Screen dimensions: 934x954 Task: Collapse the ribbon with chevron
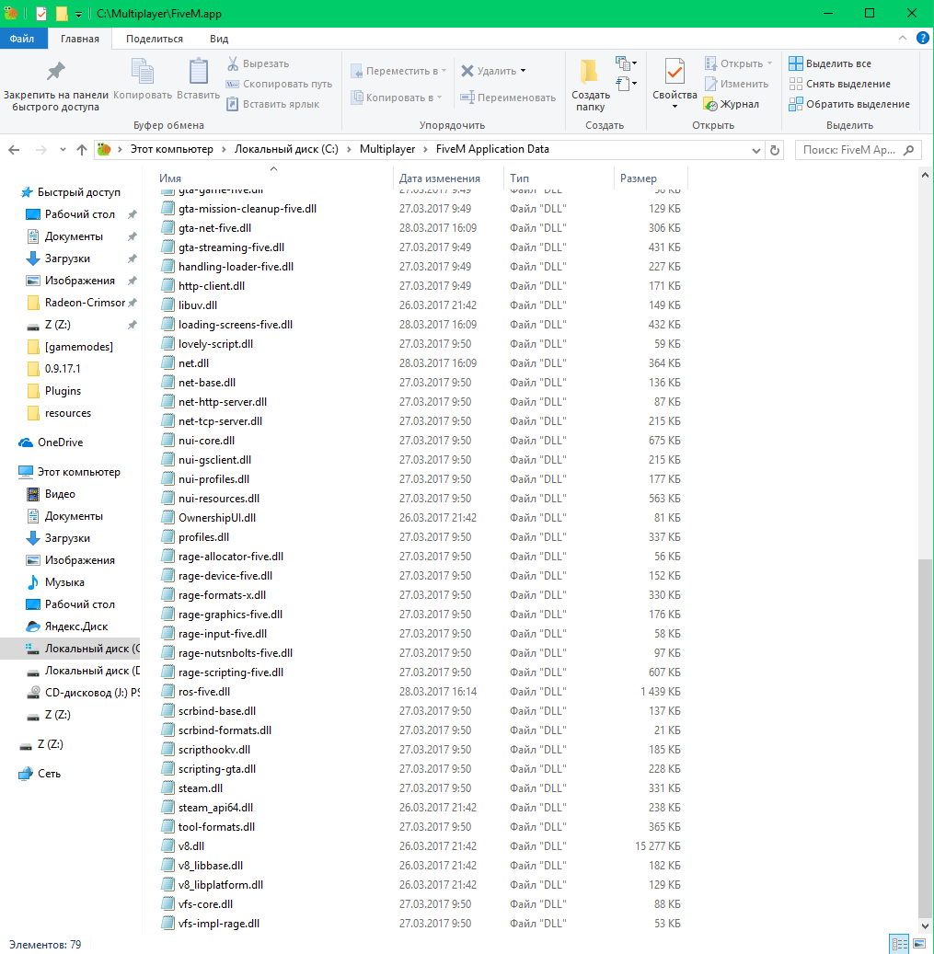(903, 39)
